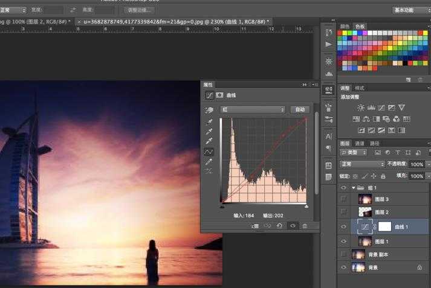Select the on-image targeted adjustment hand tool

coord(210,110)
